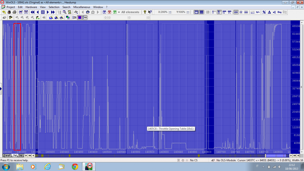Click the black top hat icon
This screenshot has height=171, width=304.
[x=9, y=12]
